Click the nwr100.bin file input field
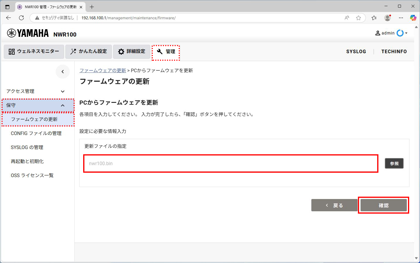The height and width of the screenshot is (263, 420). pos(231,163)
